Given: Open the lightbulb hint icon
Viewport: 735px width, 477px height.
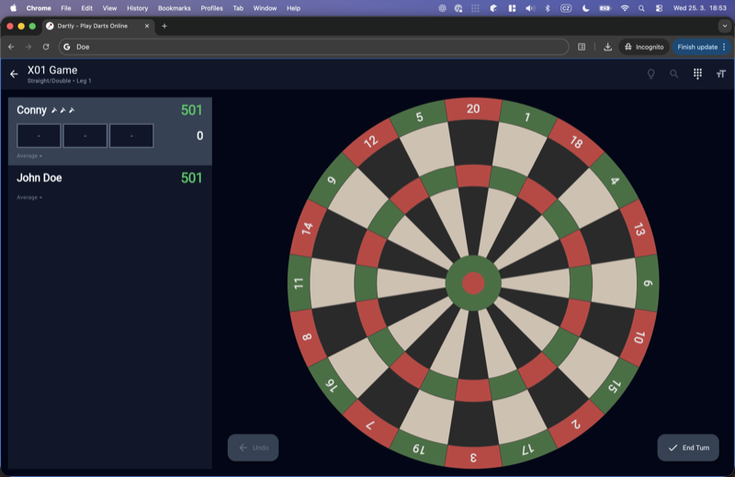Looking at the screenshot, I should (x=651, y=74).
